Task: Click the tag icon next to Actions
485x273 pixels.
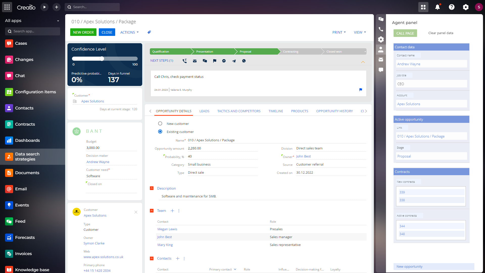Action: 149,32
